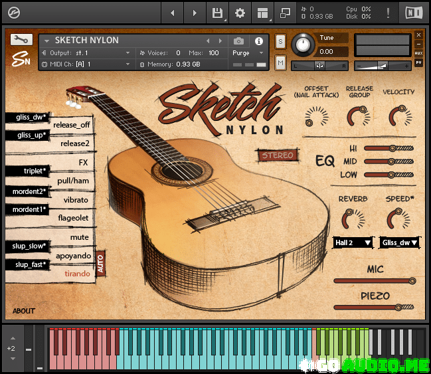Select the vibrato articulation

click(75, 199)
